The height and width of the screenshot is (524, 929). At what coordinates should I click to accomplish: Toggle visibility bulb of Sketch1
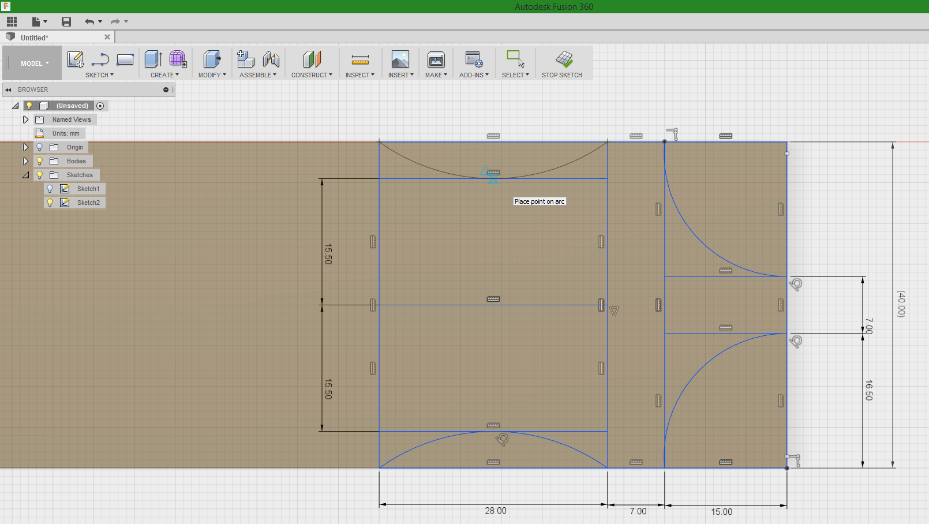click(50, 189)
